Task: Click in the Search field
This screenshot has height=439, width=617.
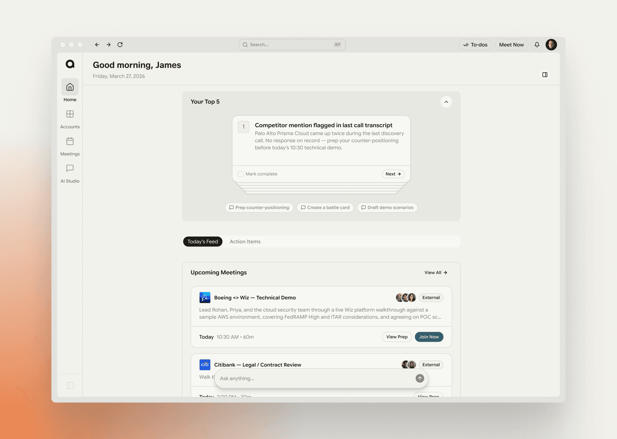Action: [292, 45]
